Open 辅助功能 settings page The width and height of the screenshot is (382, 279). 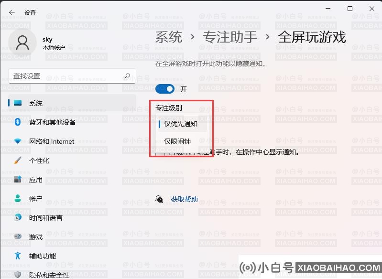72,256
